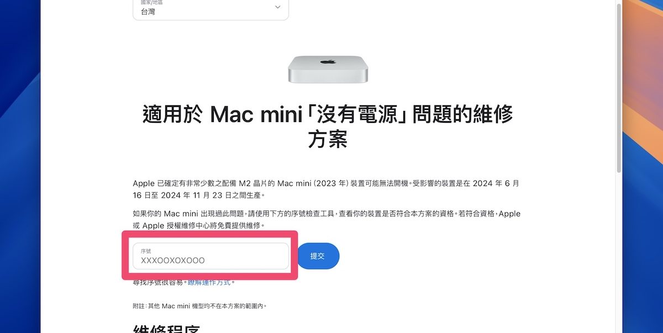
Task: Click the Mac mini product image
Action: click(x=328, y=68)
